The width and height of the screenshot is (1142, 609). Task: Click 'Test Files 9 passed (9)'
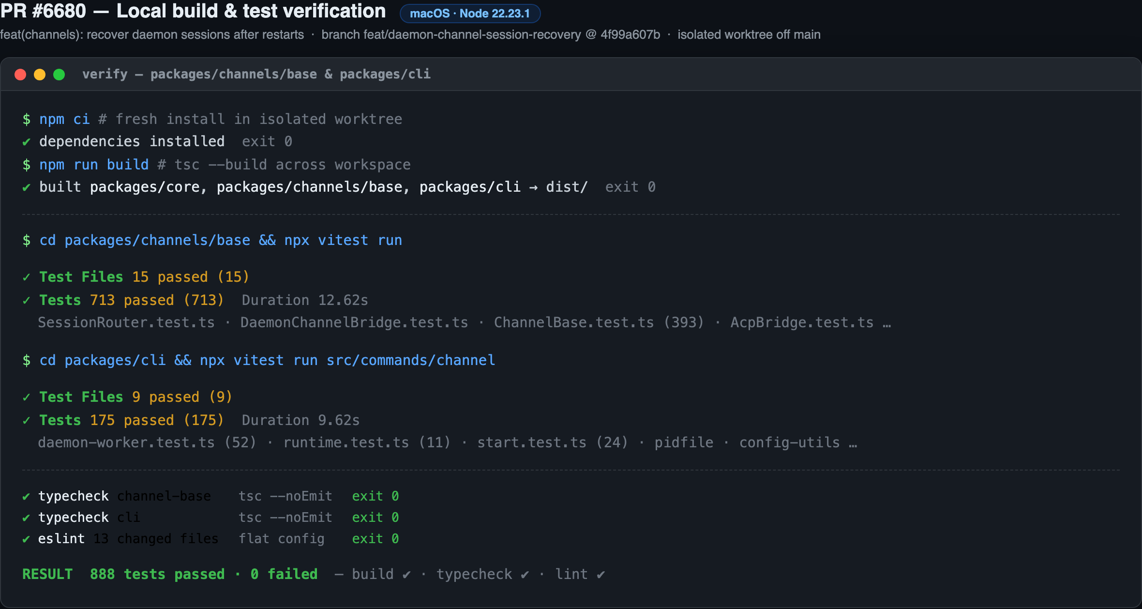(136, 396)
